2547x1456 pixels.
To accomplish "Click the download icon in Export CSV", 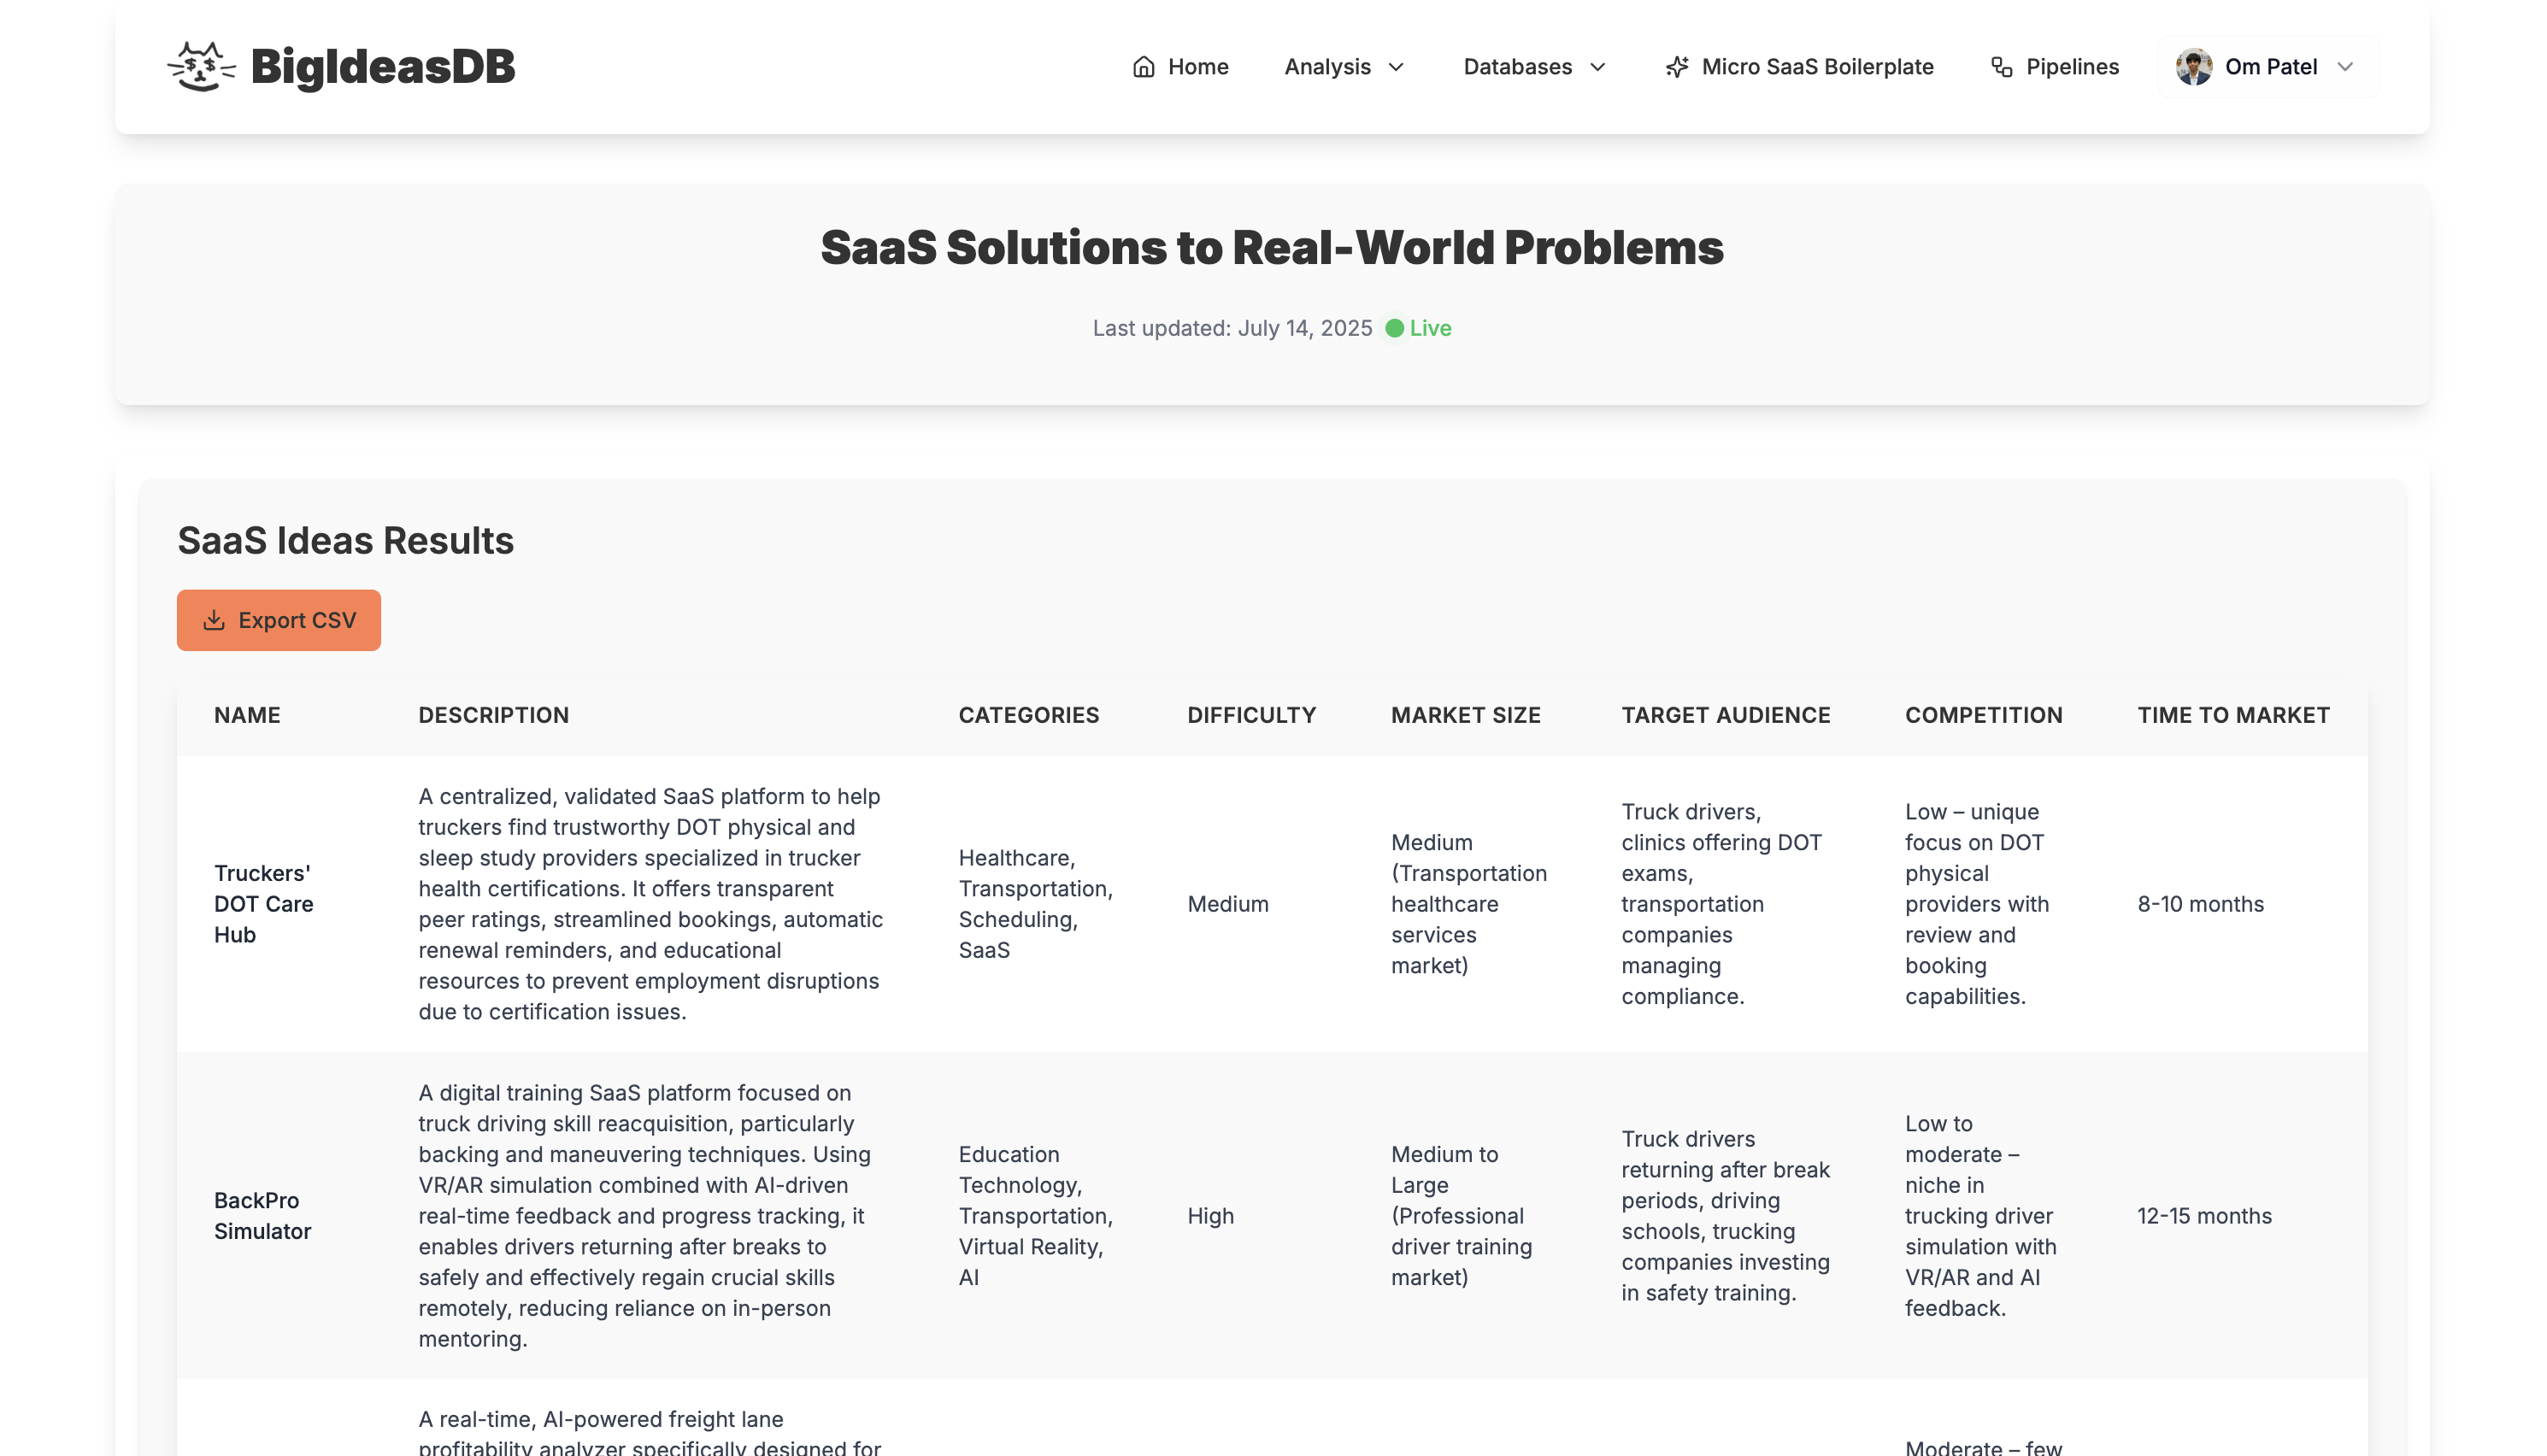I will click(x=214, y=620).
